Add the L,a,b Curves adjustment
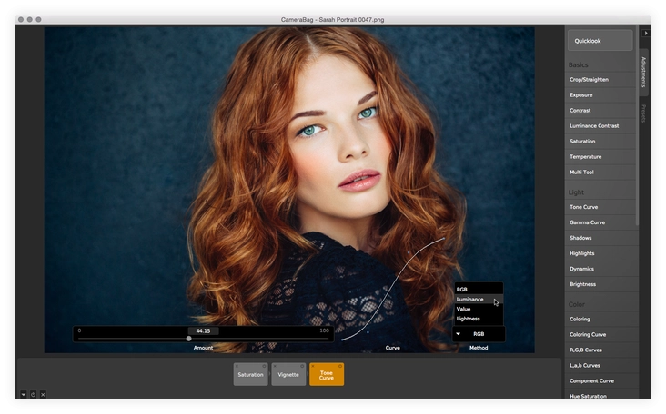The image size is (666, 414). coord(600,365)
